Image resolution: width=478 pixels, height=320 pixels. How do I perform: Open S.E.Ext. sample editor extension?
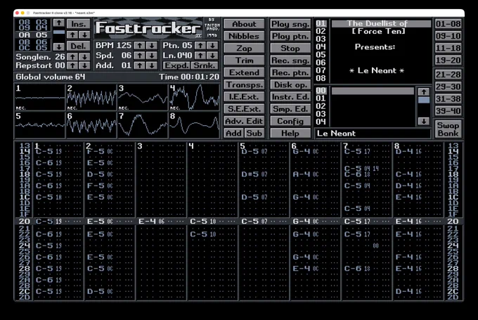click(244, 109)
